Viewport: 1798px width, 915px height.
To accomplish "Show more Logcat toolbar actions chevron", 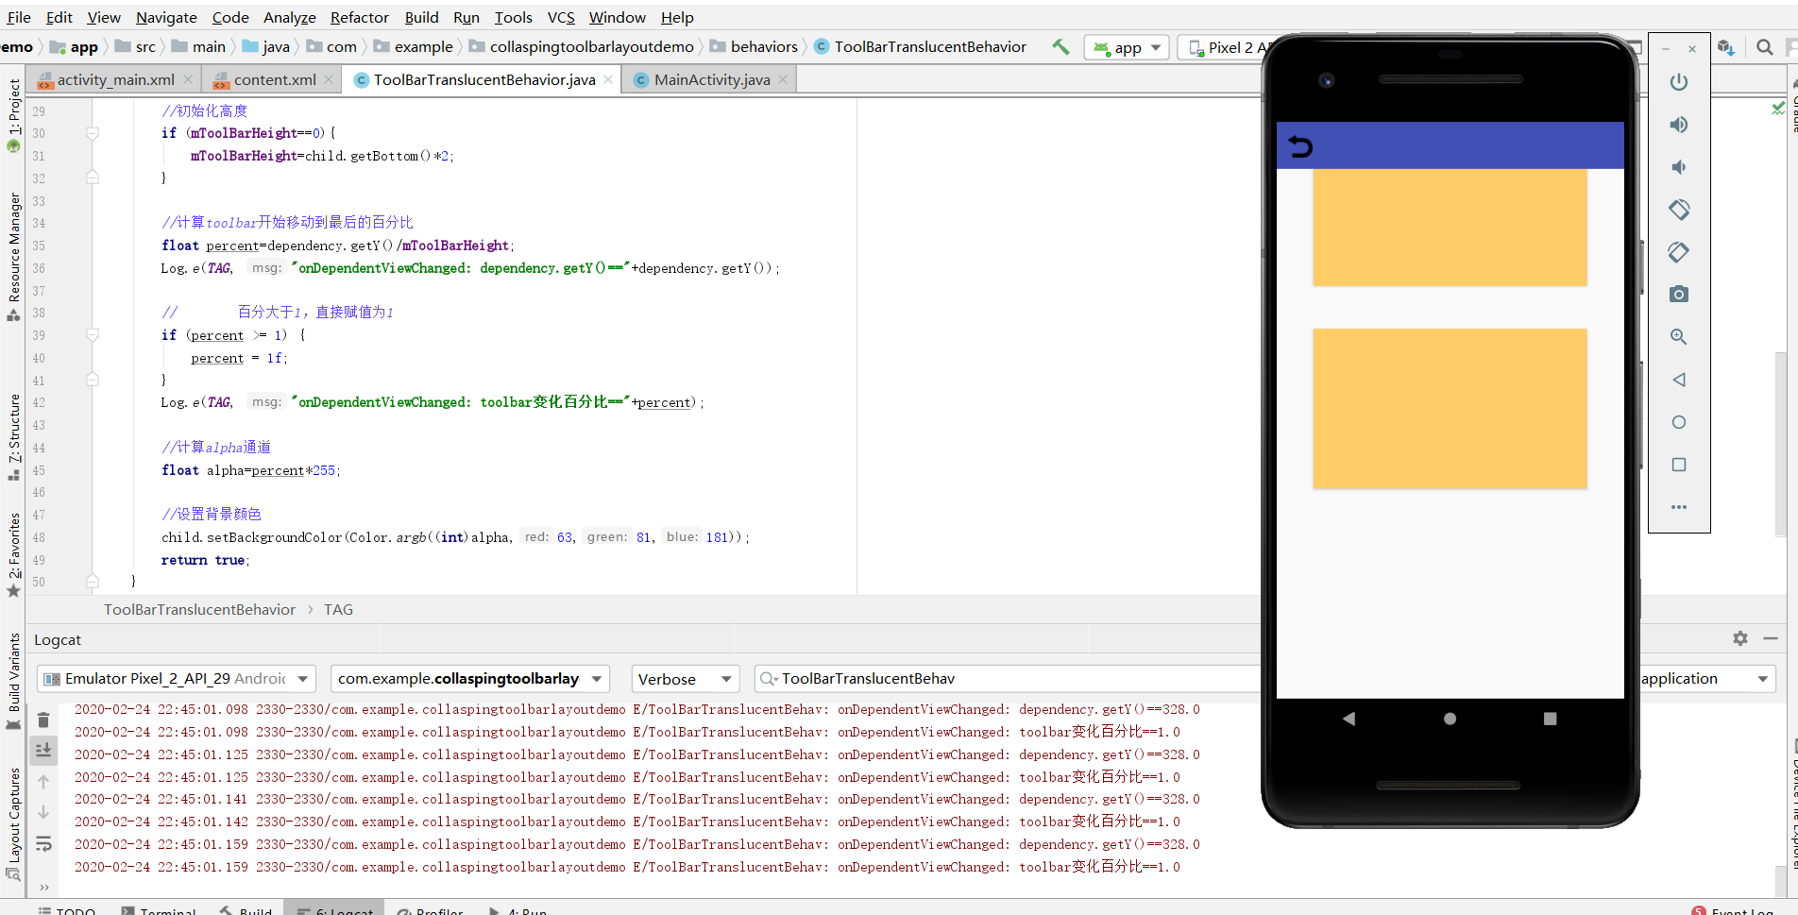I will click(43, 888).
